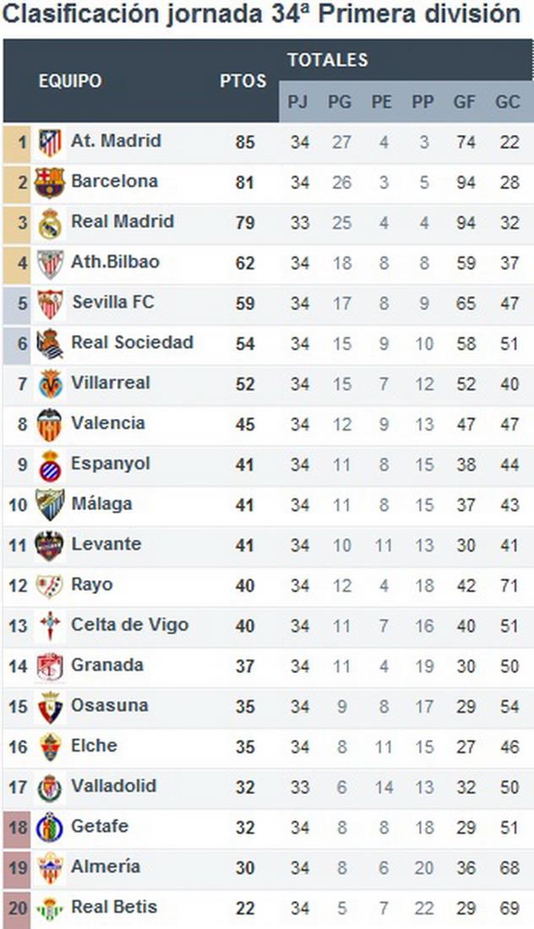The width and height of the screenshot is (534, 929).
Task: Open the Real Sociedad team name link
Action: tap(132, 343)
